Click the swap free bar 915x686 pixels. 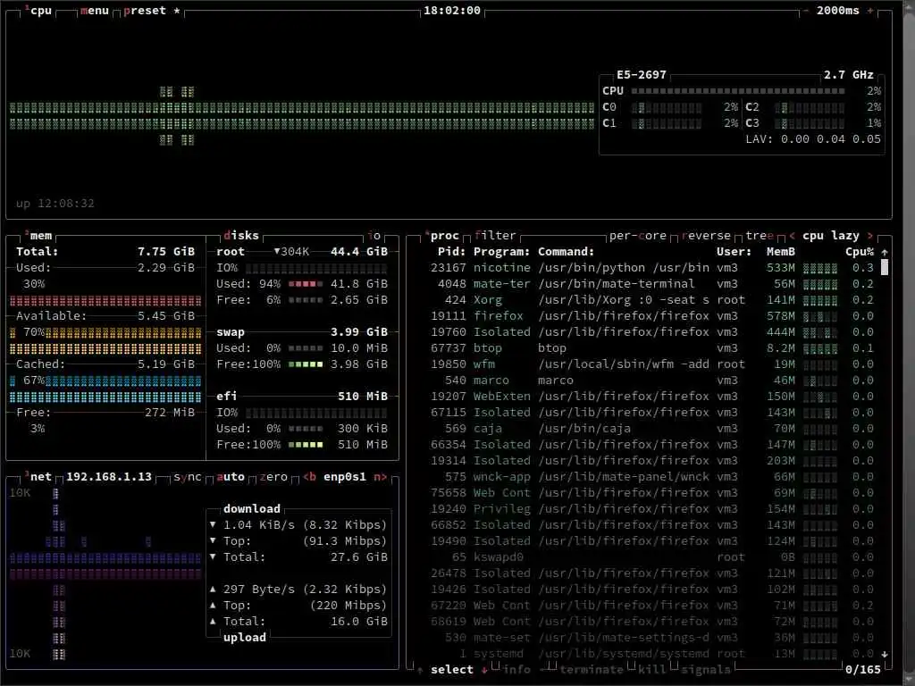pos(306,364)
